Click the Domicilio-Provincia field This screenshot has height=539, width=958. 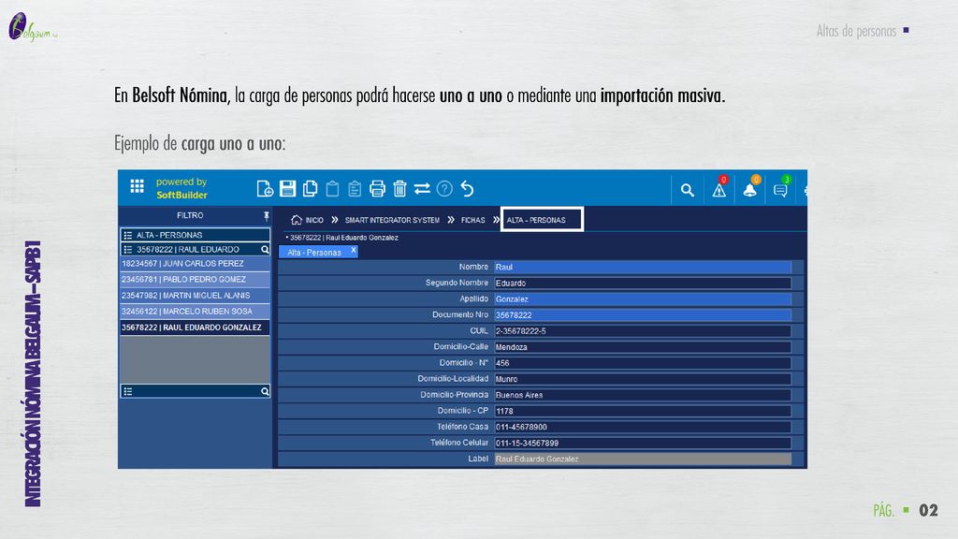[x=643, y=395]
